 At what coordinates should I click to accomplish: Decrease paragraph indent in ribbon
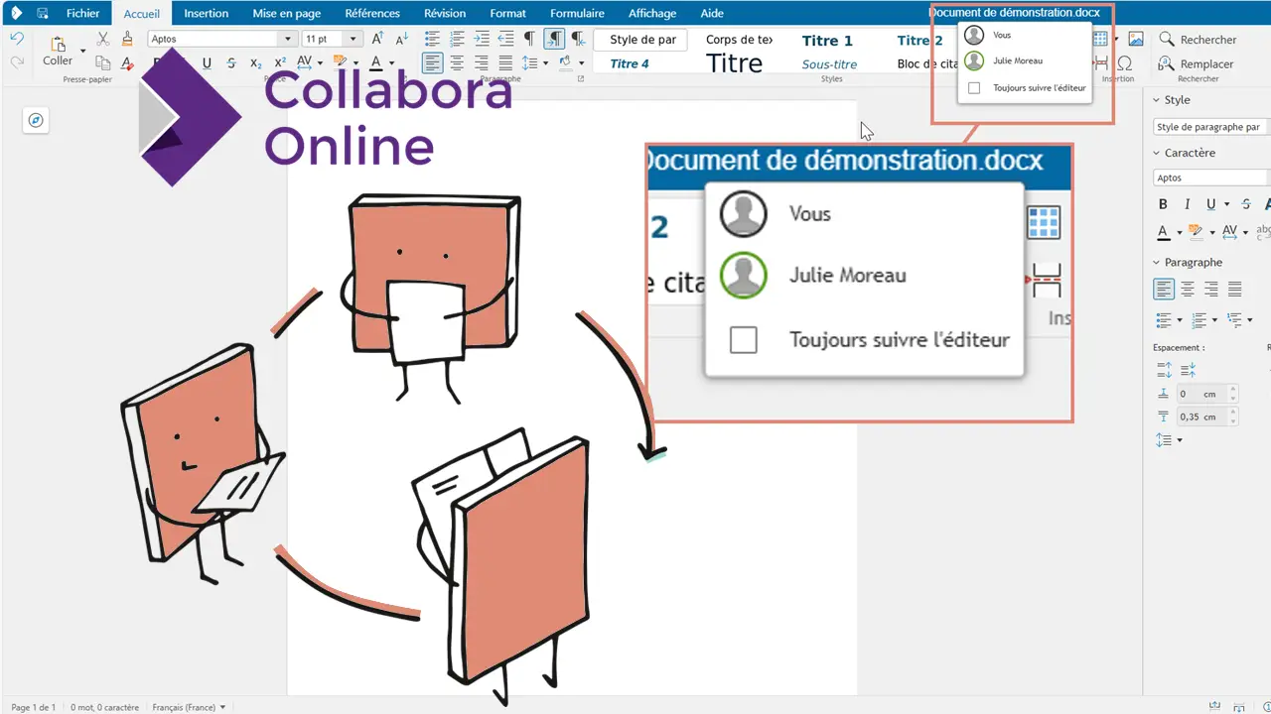point(505,39)
